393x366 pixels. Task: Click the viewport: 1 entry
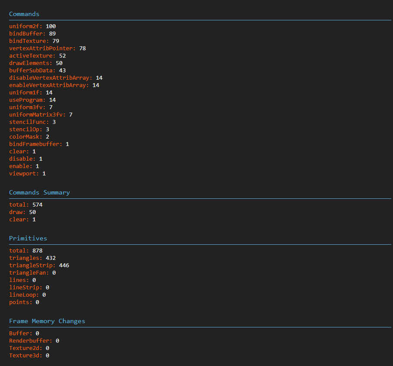pos(27,174)
